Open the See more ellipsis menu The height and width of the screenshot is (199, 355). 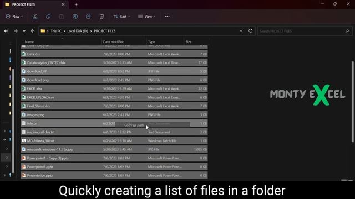(x=167, y=17)
